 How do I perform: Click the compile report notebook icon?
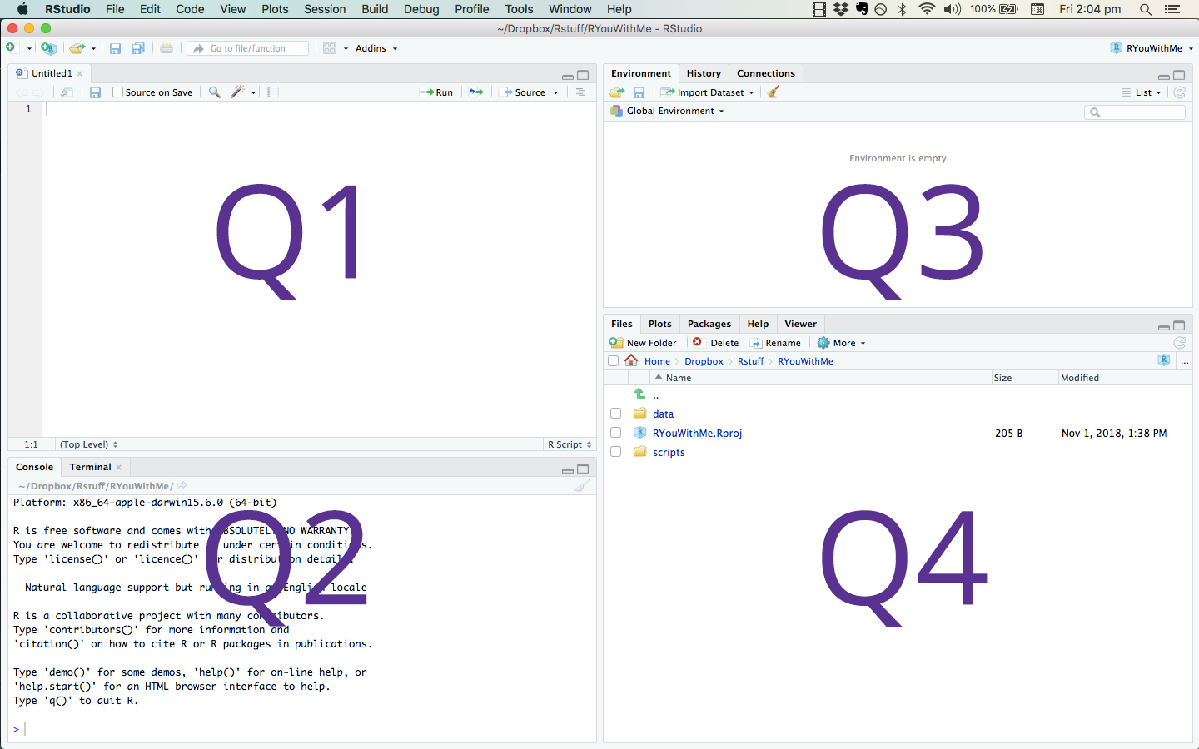pos(273,92)
